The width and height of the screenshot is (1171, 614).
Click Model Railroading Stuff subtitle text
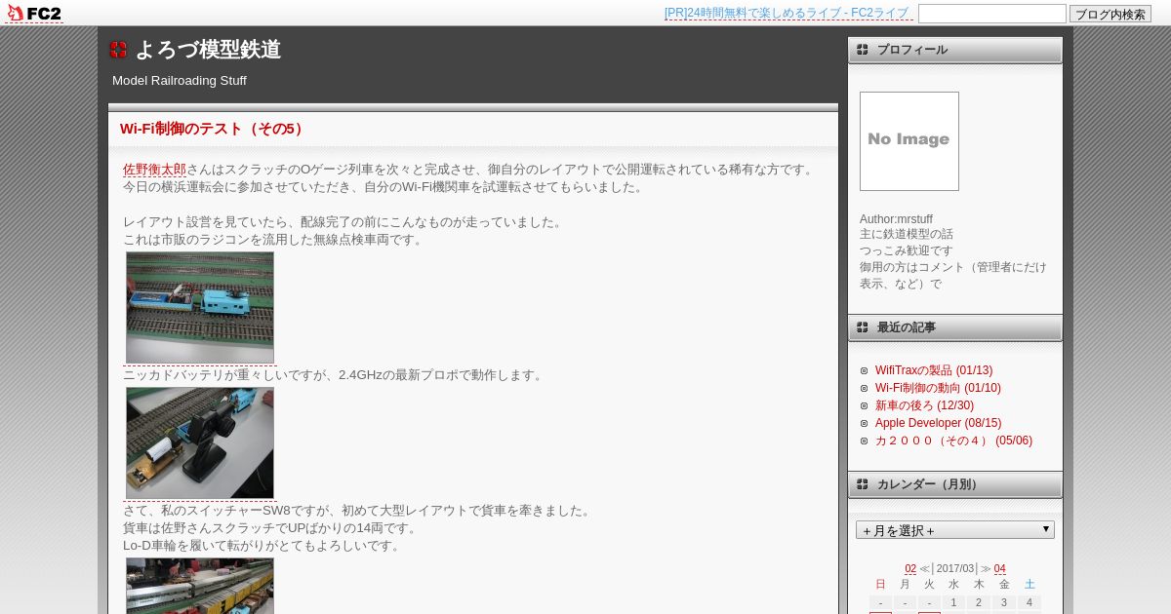click(180, 81)
